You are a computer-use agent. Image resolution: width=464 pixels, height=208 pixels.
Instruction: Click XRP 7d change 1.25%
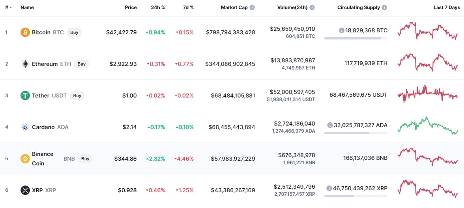pos(185,190)
